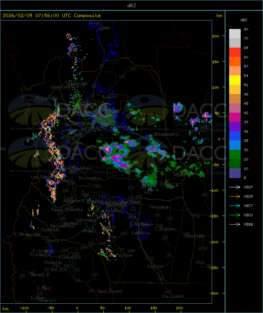Screen dimensions: 263x313
Task: Click the Punta_Agua place label
Action: [x=121, y=255]
